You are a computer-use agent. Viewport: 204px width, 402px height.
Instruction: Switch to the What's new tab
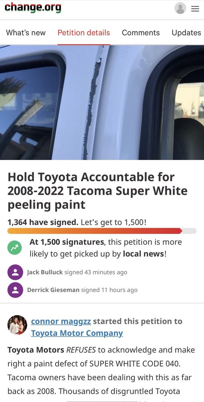tap(26, 33)
